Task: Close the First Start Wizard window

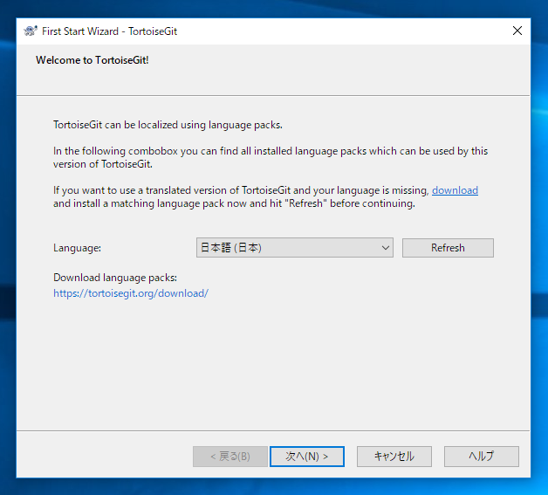Action: click(517, 31)
